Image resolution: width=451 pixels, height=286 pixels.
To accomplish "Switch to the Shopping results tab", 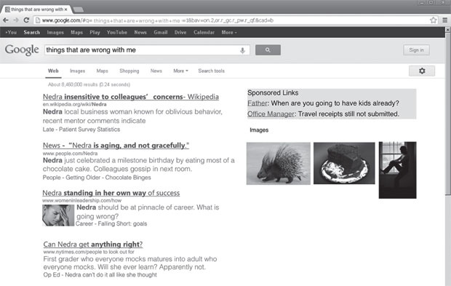I will coord(129,71).
